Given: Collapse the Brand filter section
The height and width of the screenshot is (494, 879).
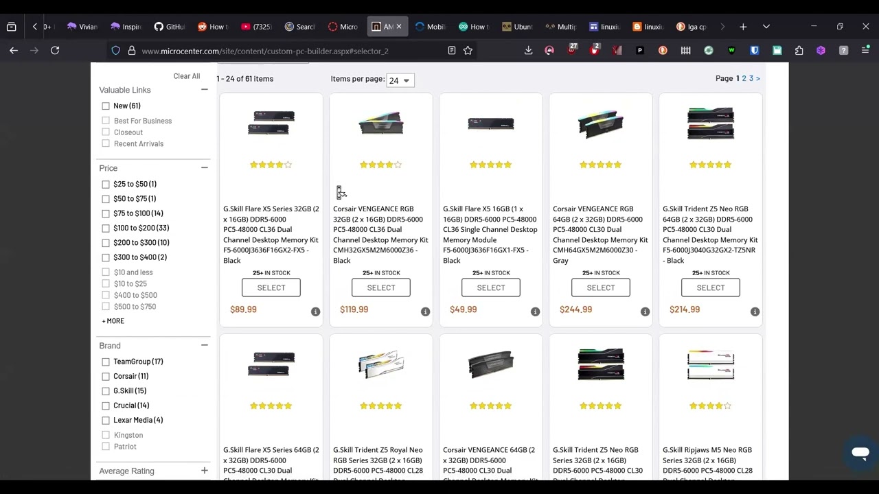Looking at the screenshot, I should click(204, 346).
